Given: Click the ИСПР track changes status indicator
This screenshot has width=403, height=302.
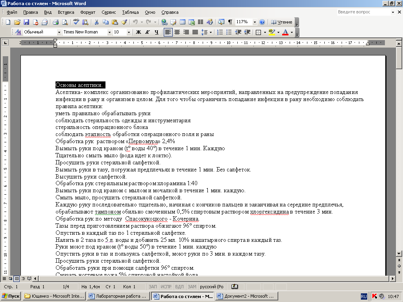Looking at the screenshot, I should [166, 287].
